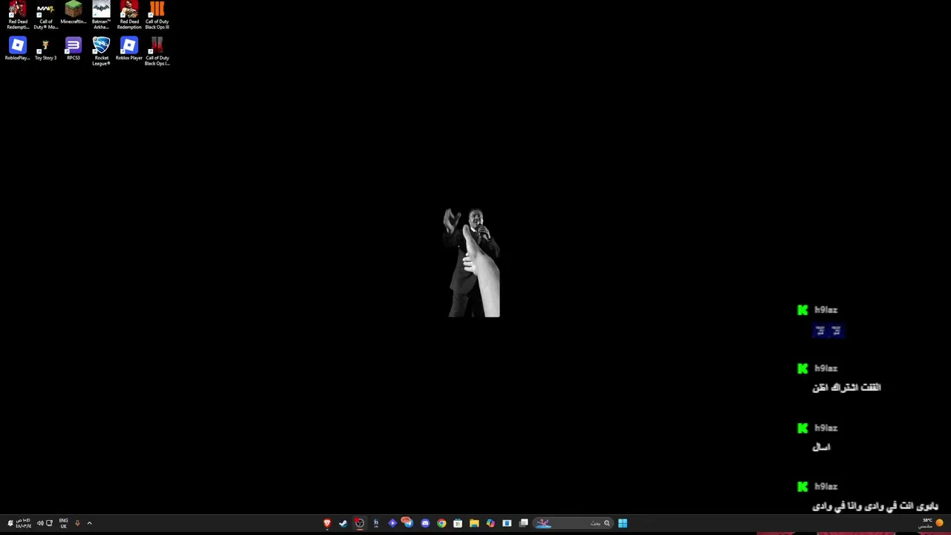Click the one-word chat message 'اسال'

coord(821,447)
